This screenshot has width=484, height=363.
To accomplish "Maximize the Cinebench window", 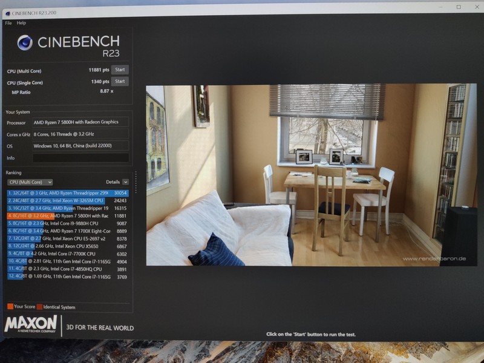I will [459, 7].
